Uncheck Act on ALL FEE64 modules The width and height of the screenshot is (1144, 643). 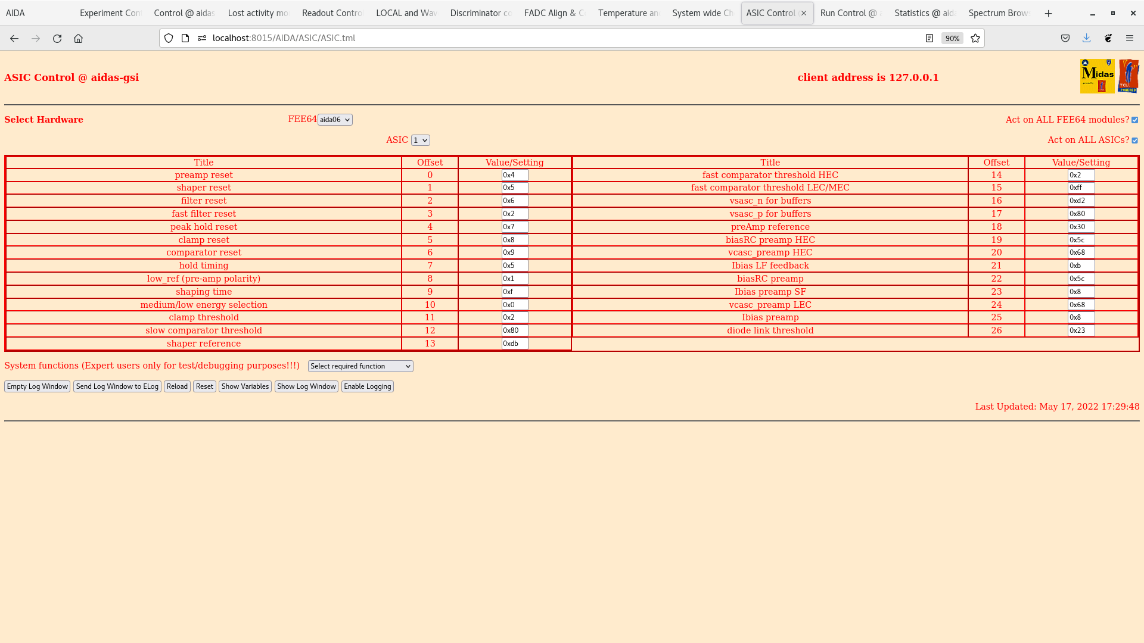pos(1134,120)
